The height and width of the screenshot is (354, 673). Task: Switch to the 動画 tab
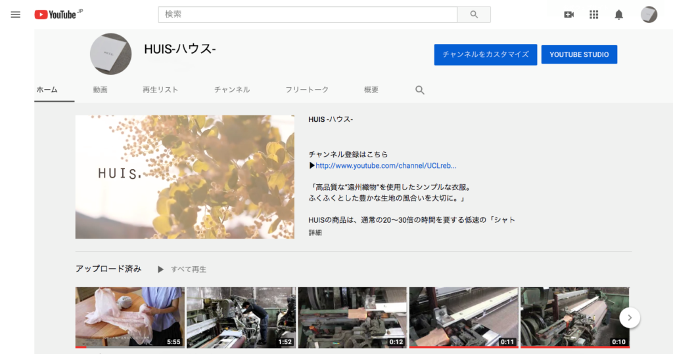pyautogui.click(x=100, y=90)
